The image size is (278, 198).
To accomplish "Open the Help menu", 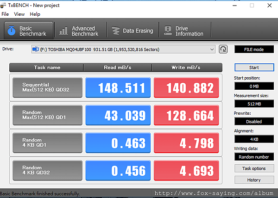I will coord(35,14).
